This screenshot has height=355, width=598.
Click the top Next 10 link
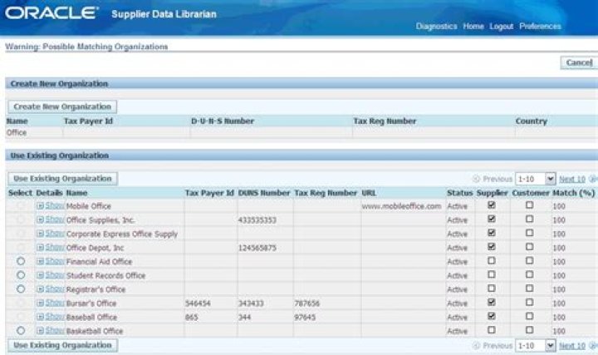[x=572, y=179]
